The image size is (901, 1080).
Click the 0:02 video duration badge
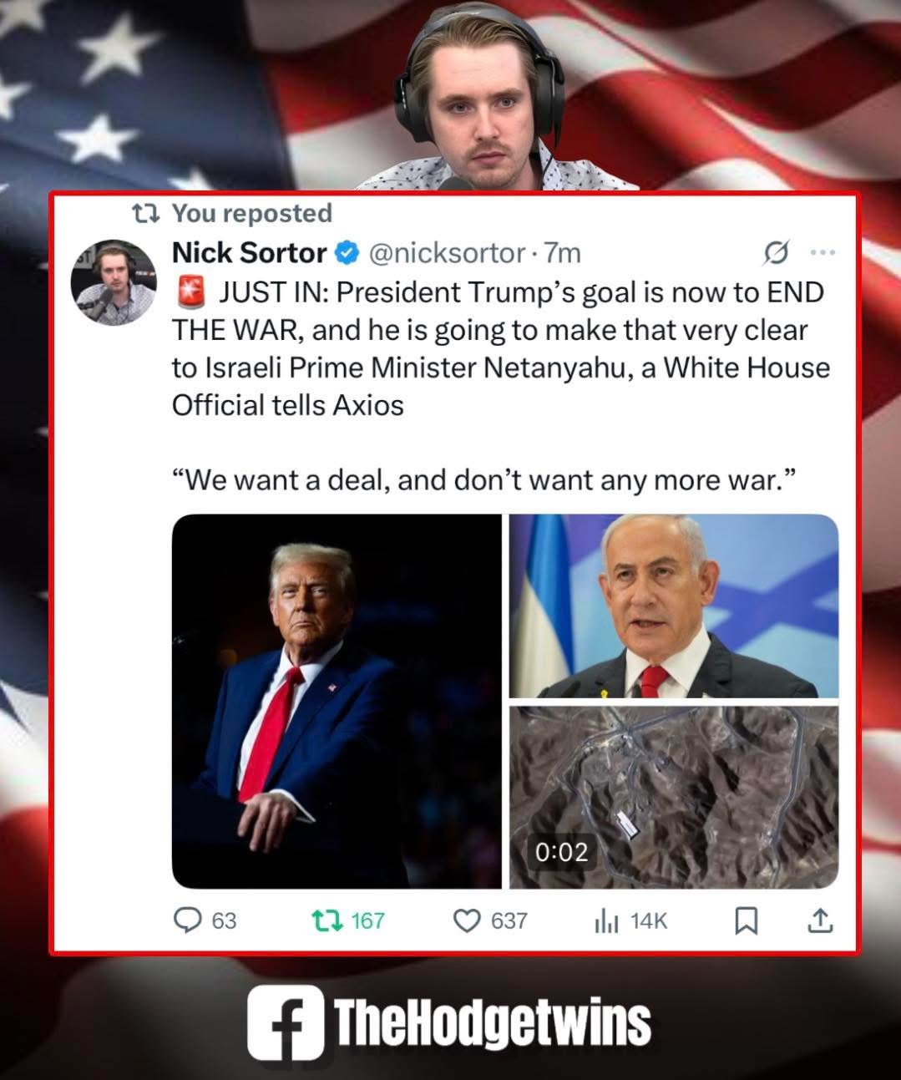point(562,852)
